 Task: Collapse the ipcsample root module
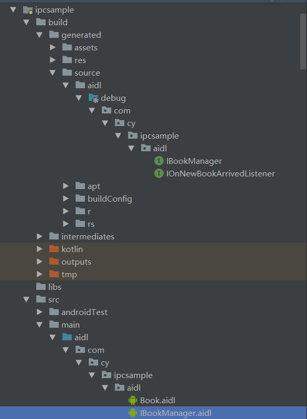coord(13,10)
